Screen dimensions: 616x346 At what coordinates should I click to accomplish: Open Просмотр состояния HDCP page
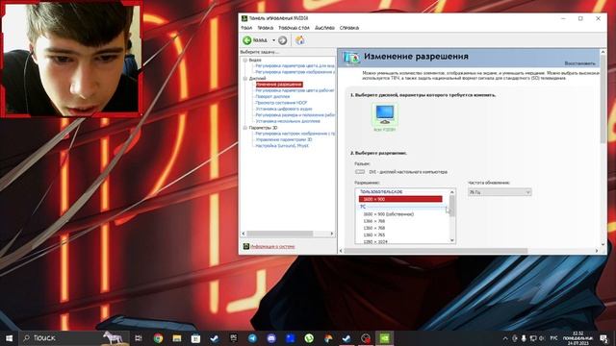[281, 103]
